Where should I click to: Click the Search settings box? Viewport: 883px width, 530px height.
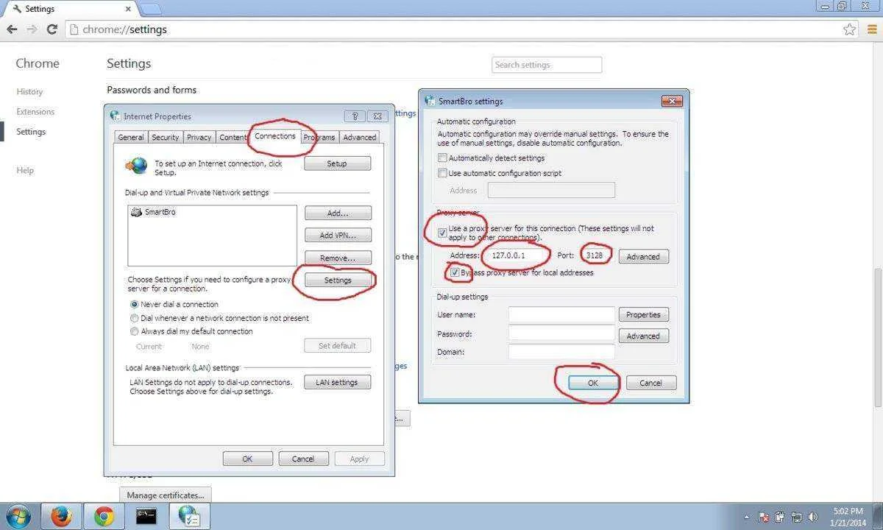click(547, 65)
